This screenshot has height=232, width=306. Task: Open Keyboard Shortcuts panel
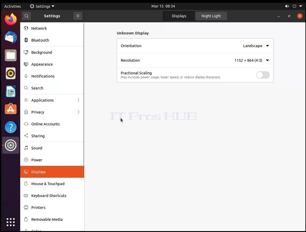tap(52, 196)
